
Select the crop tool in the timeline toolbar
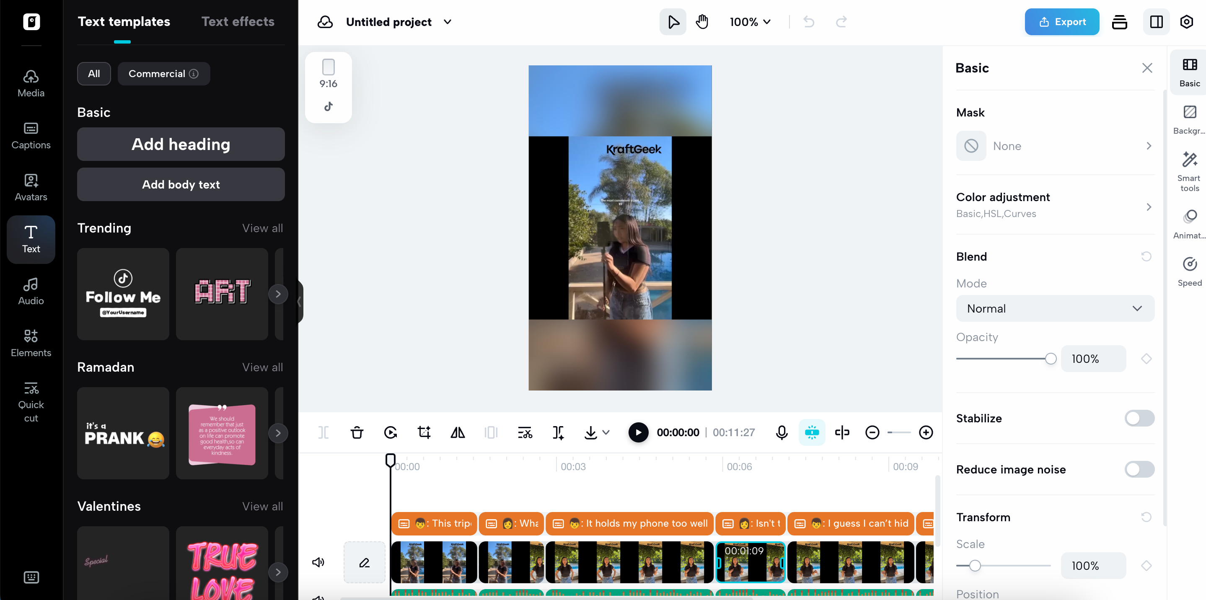(424, 432)
